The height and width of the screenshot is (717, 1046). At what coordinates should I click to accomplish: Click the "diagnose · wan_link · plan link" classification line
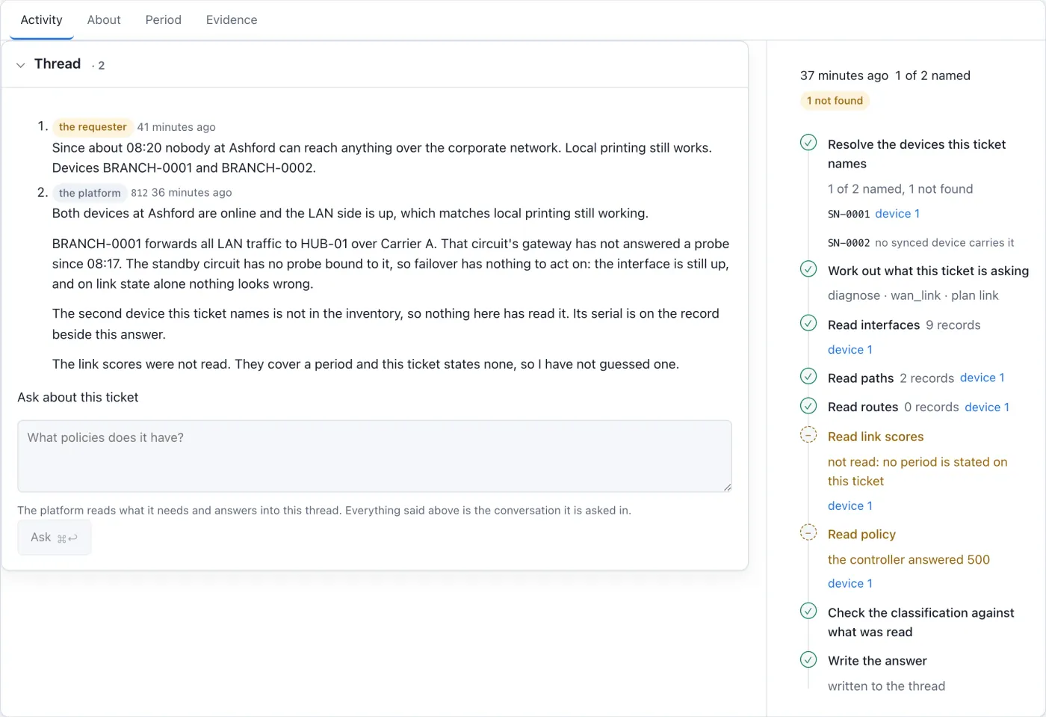[x=913, y=295]
